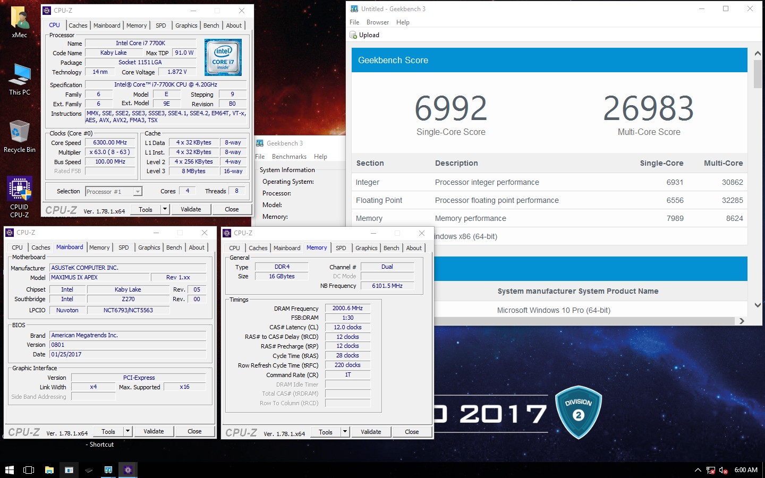Expand Tools dropdown arrow in Memory window
Screen dimensions: 765x478
point(345,432)
